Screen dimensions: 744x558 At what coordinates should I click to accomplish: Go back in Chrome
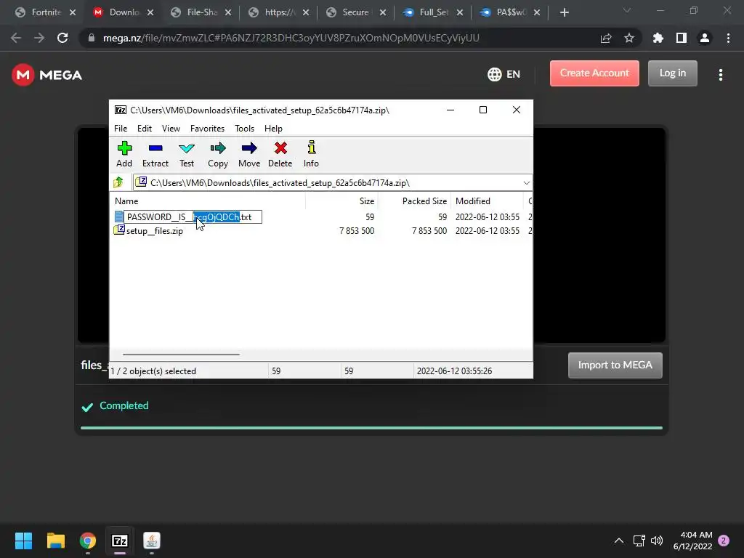(x=16, y=38)
